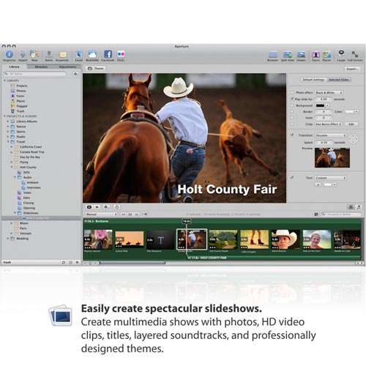Toggle the Transition checkbox

(x=292, y=135)
